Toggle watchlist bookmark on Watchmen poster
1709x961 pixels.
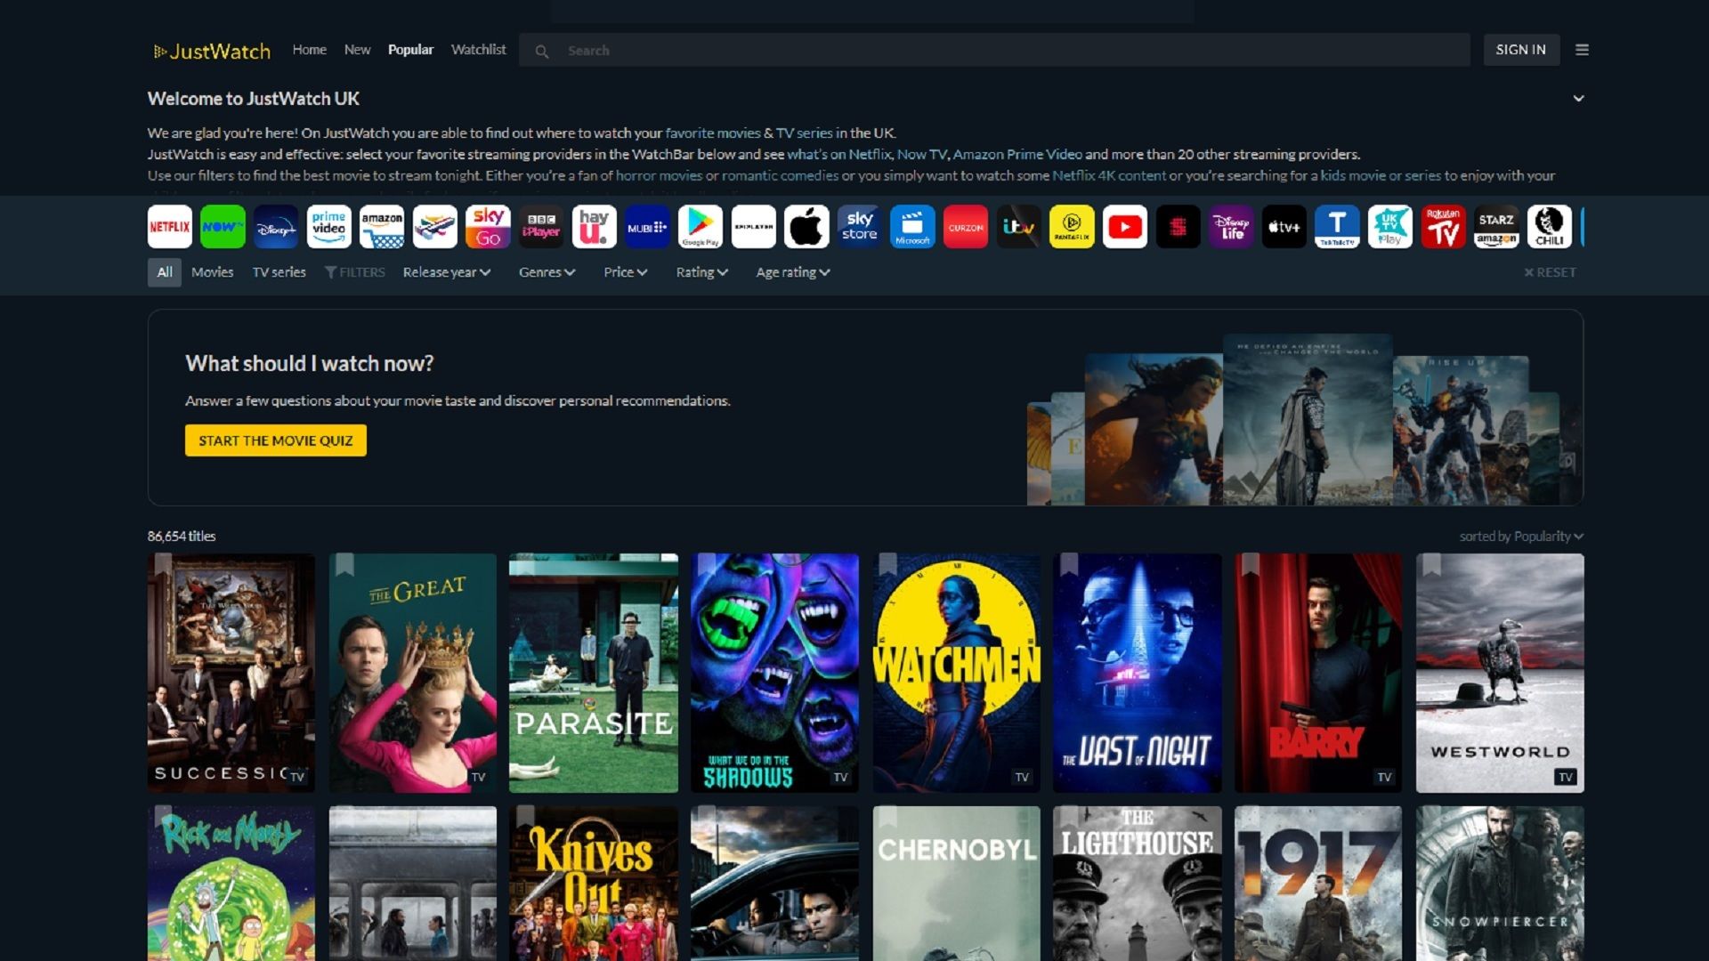(x=887, y=564)
